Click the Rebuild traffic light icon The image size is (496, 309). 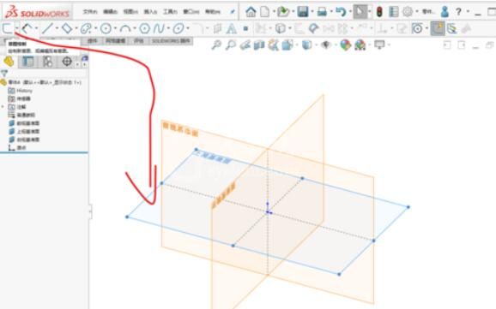(x=379, y=12)
